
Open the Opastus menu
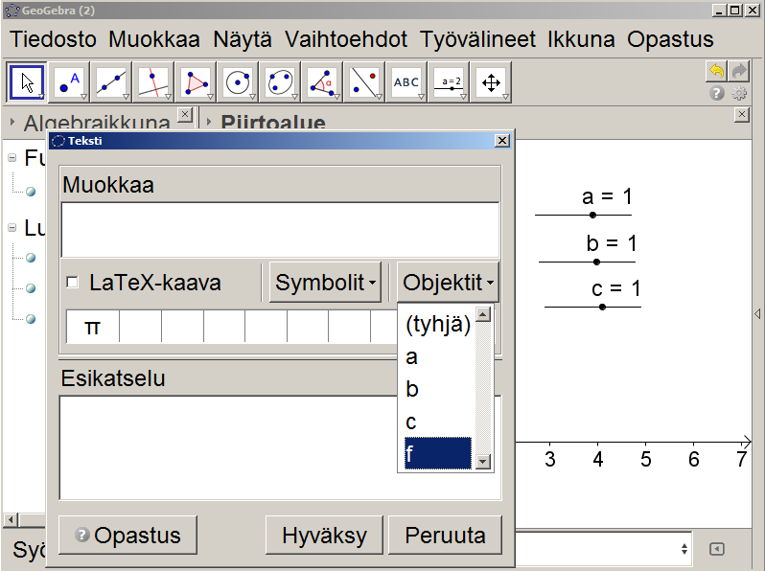(670, 39)
